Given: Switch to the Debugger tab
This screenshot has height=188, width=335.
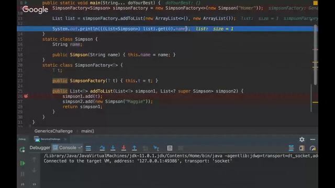Looking at the screenshot, I should [x=40, y=148].
